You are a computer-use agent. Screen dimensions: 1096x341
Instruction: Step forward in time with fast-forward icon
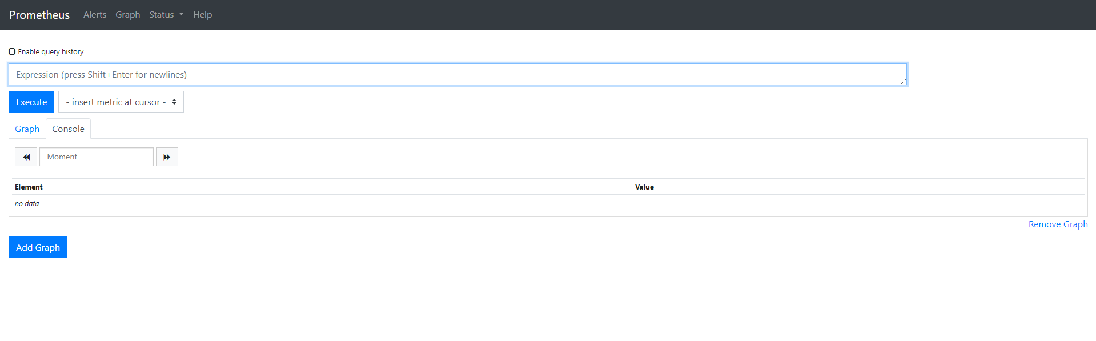click(x=167, y=157)
